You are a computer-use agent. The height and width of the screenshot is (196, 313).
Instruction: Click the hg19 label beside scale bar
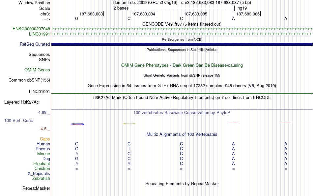242,8
